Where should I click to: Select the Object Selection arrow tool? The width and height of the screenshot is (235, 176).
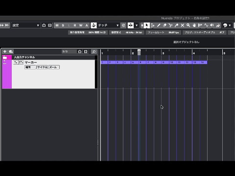[147, 25]
